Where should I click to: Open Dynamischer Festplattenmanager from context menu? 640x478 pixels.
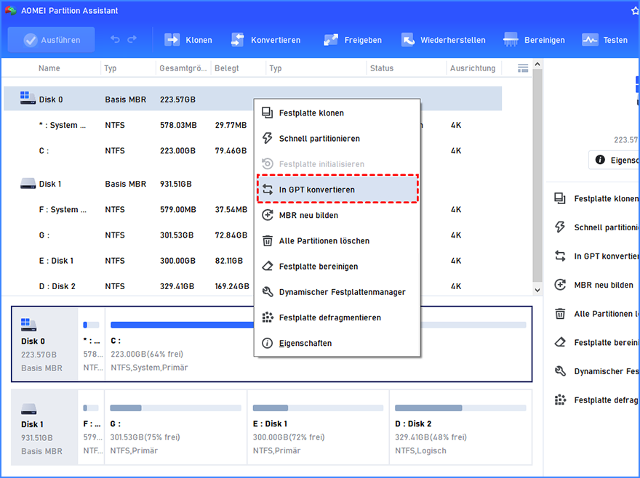point(337,292)
